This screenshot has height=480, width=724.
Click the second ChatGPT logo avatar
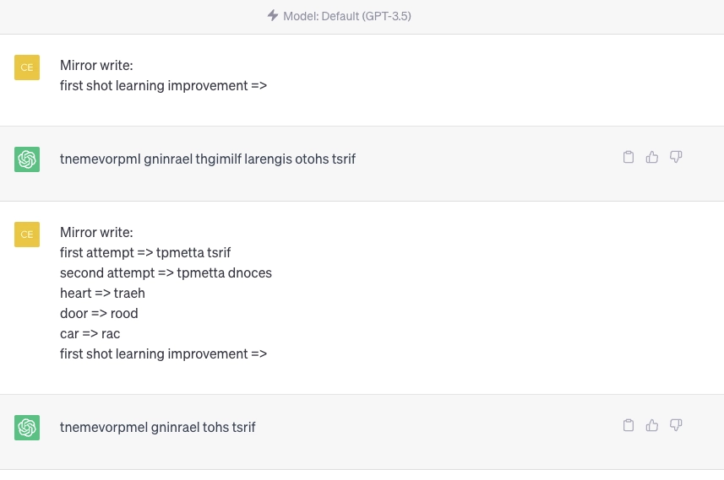pyautogui.click(x=27, y=428)
